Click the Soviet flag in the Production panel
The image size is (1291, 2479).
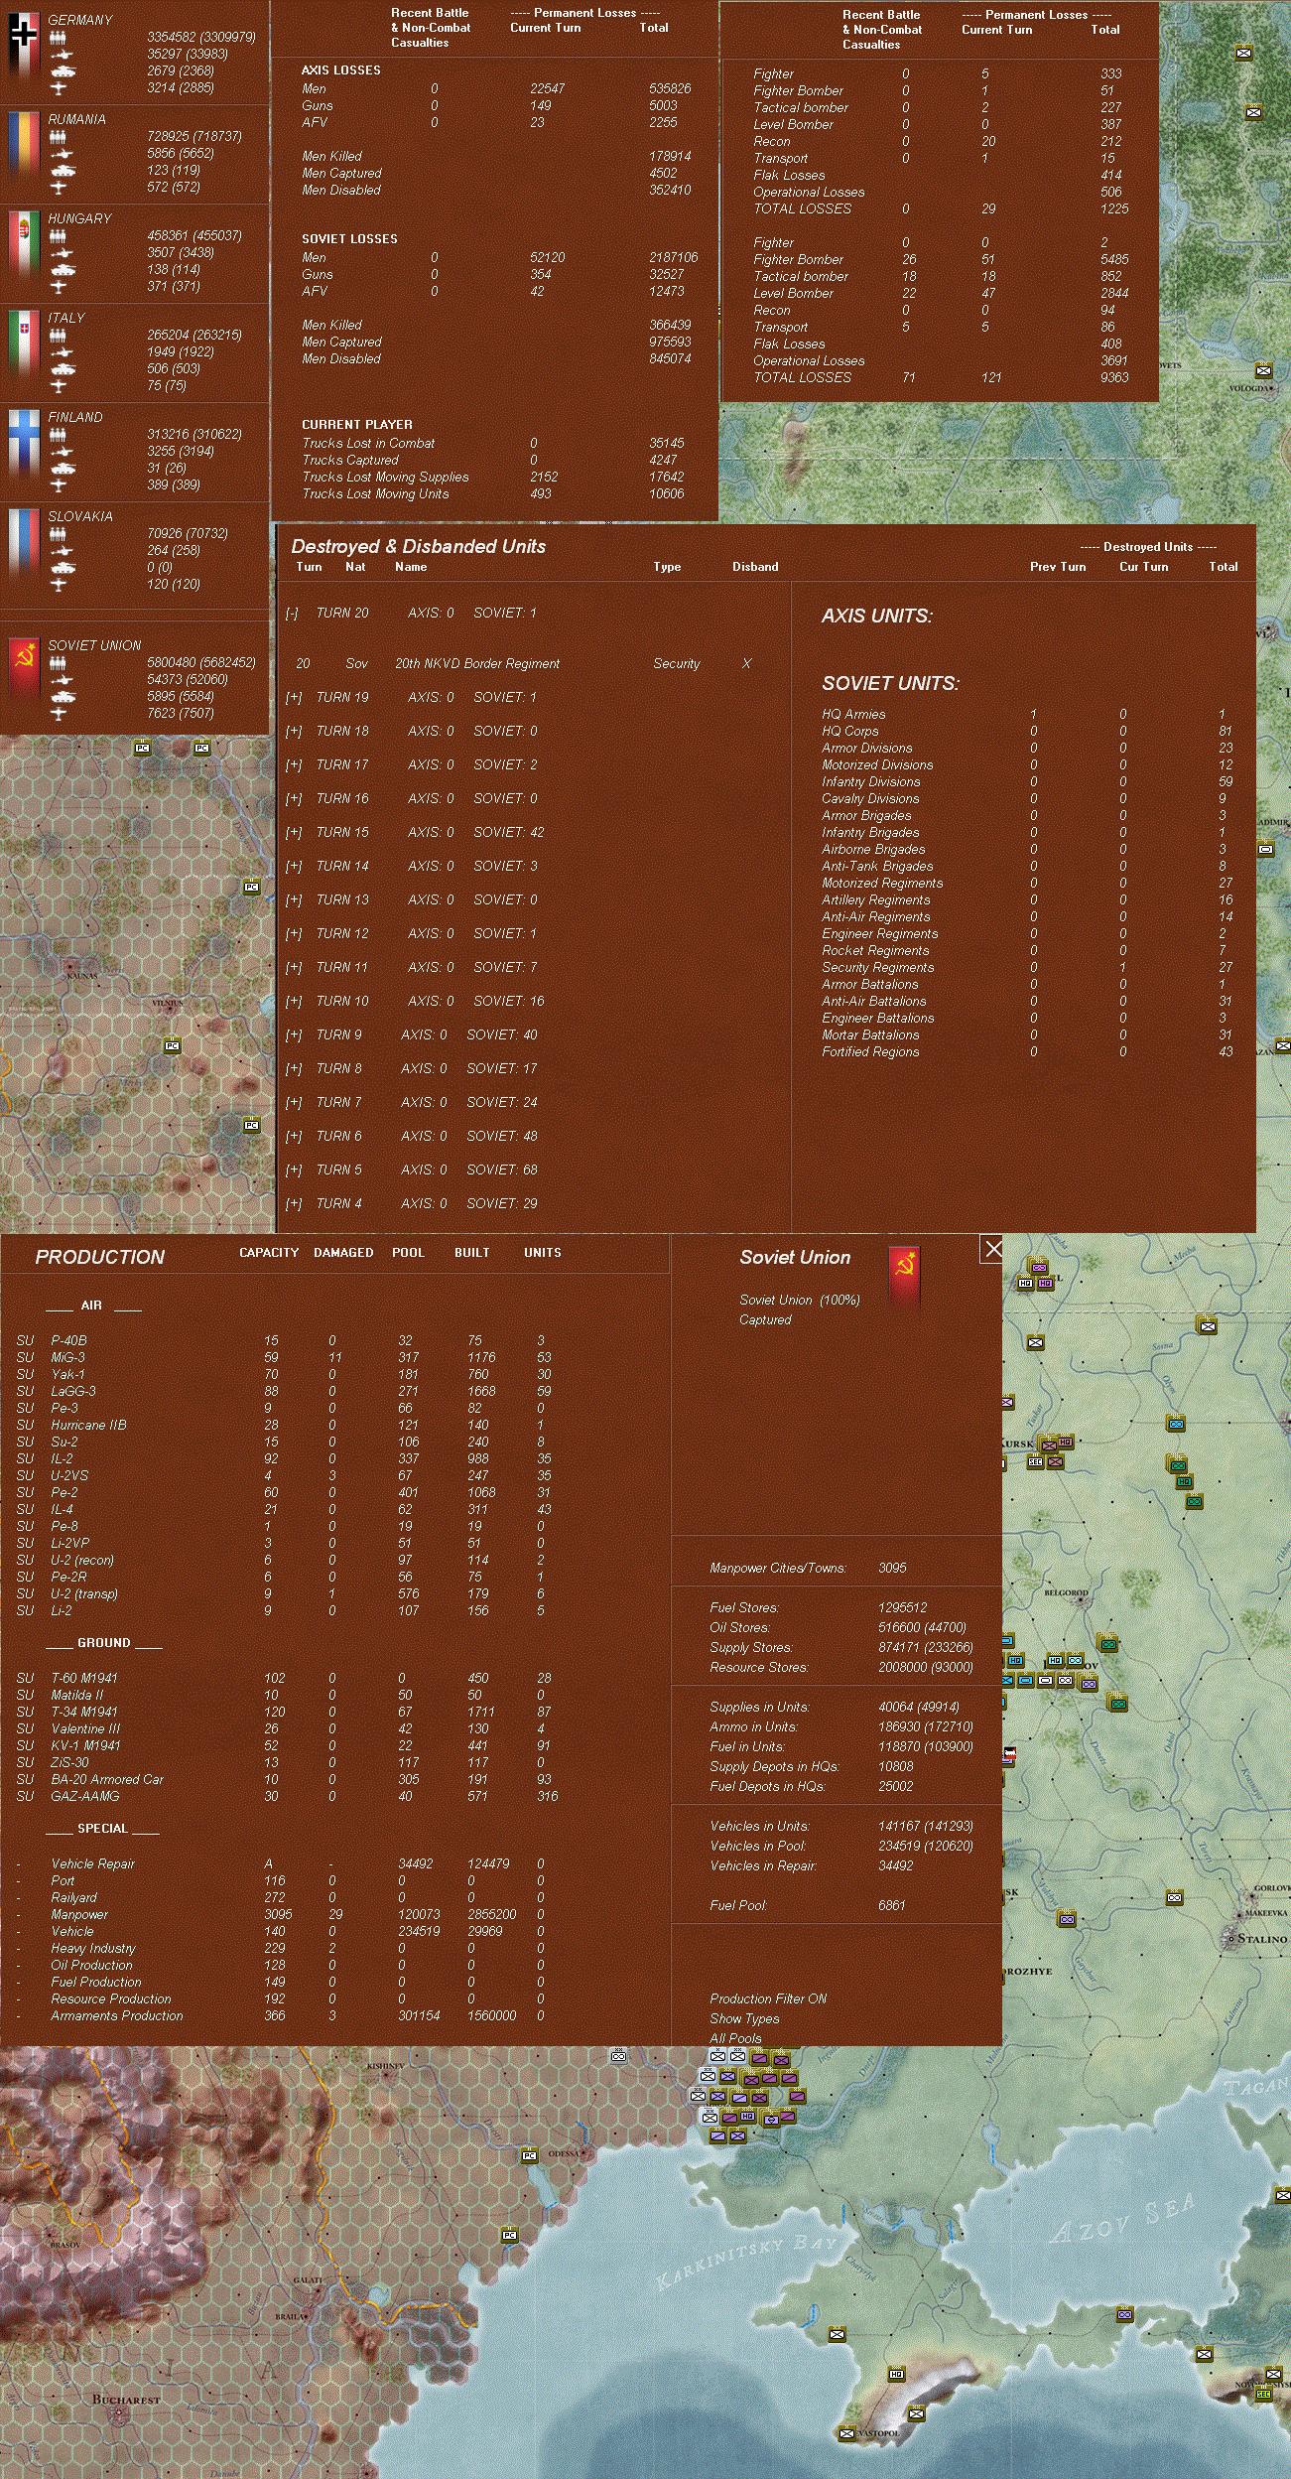pyautogui.click(x=904, y=1274)
